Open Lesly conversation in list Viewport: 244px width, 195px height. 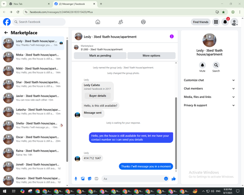[x=33, y=43]
